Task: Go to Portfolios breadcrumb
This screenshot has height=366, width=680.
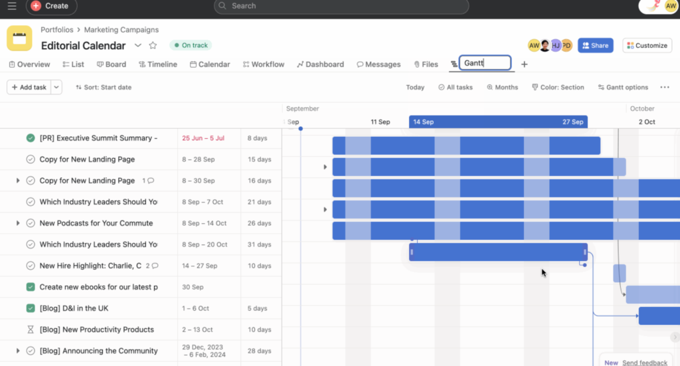Action: point(57,29)
